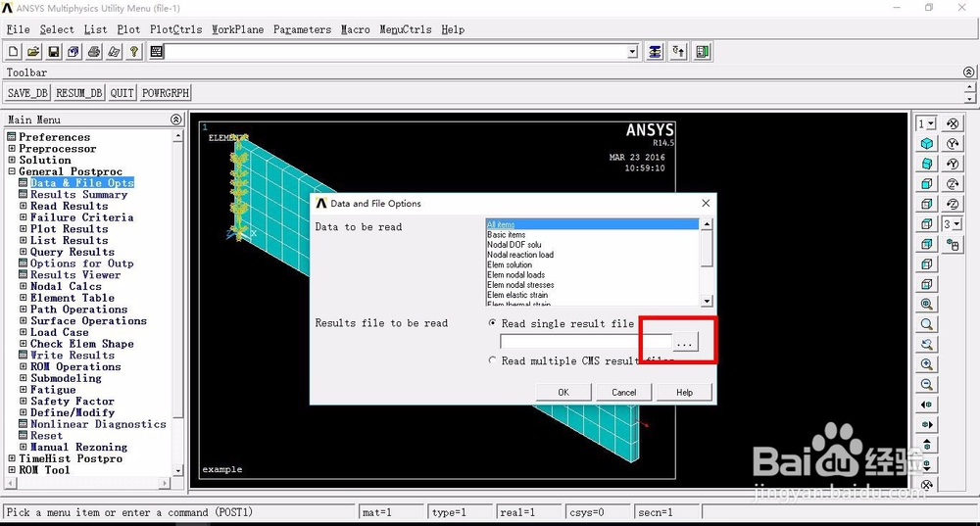Click the Back Up zoom icon
This screenshot has width=980, height=526.
point(927,344)
